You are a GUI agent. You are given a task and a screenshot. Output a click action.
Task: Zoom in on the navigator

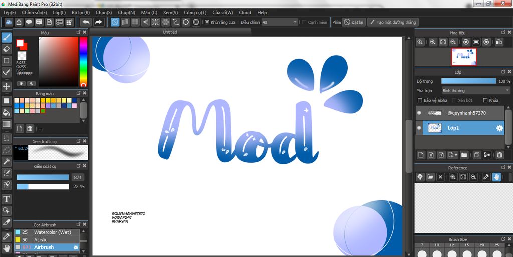point(433,42)
